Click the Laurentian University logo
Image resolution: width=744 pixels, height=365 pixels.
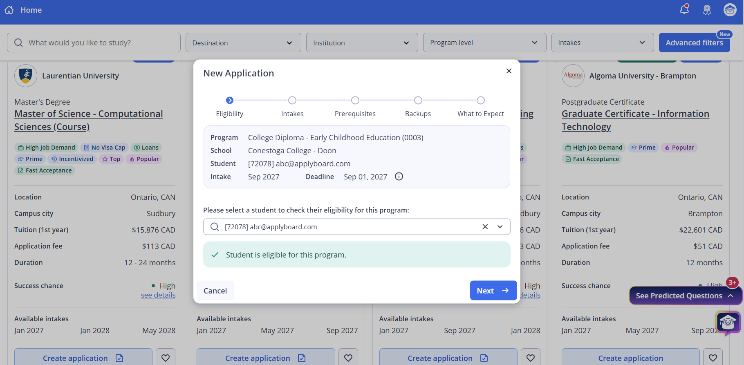pyautogui.click(x=26, y=76)
